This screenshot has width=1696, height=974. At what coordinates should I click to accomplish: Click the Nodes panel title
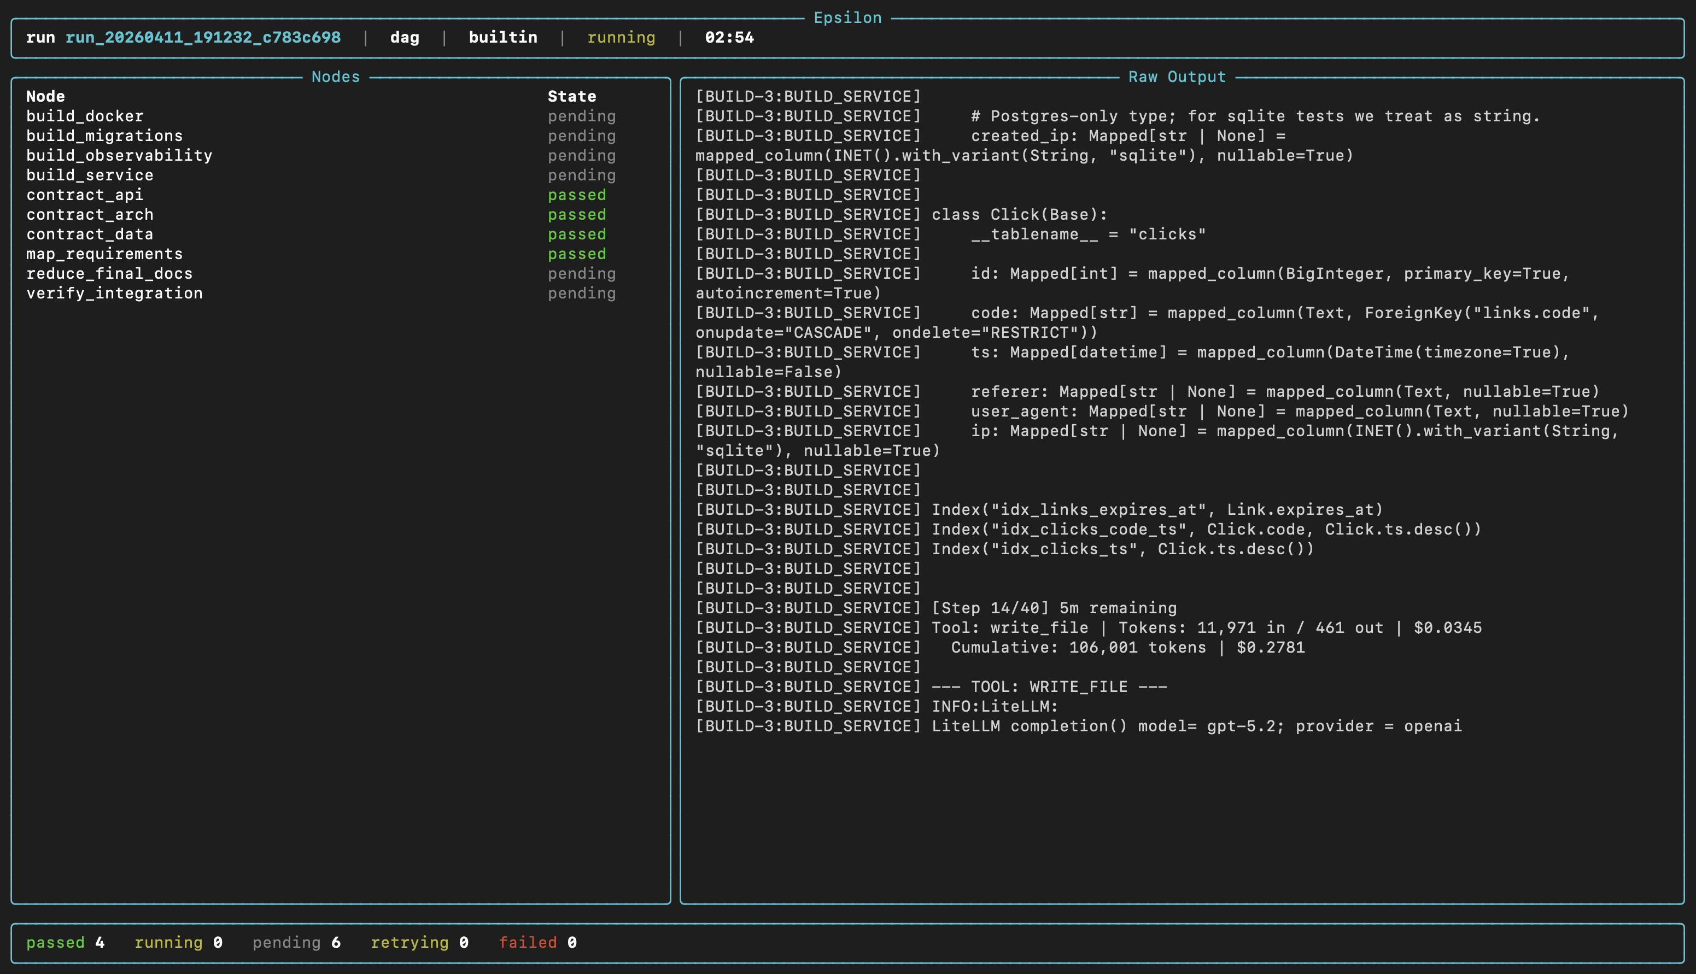[336, 77]
